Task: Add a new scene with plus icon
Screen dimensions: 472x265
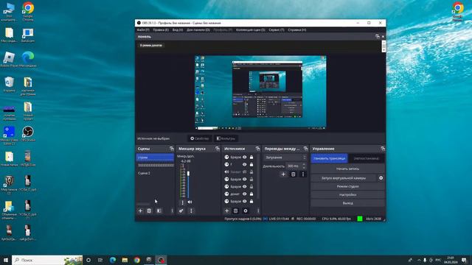Action: coord(140,211)
